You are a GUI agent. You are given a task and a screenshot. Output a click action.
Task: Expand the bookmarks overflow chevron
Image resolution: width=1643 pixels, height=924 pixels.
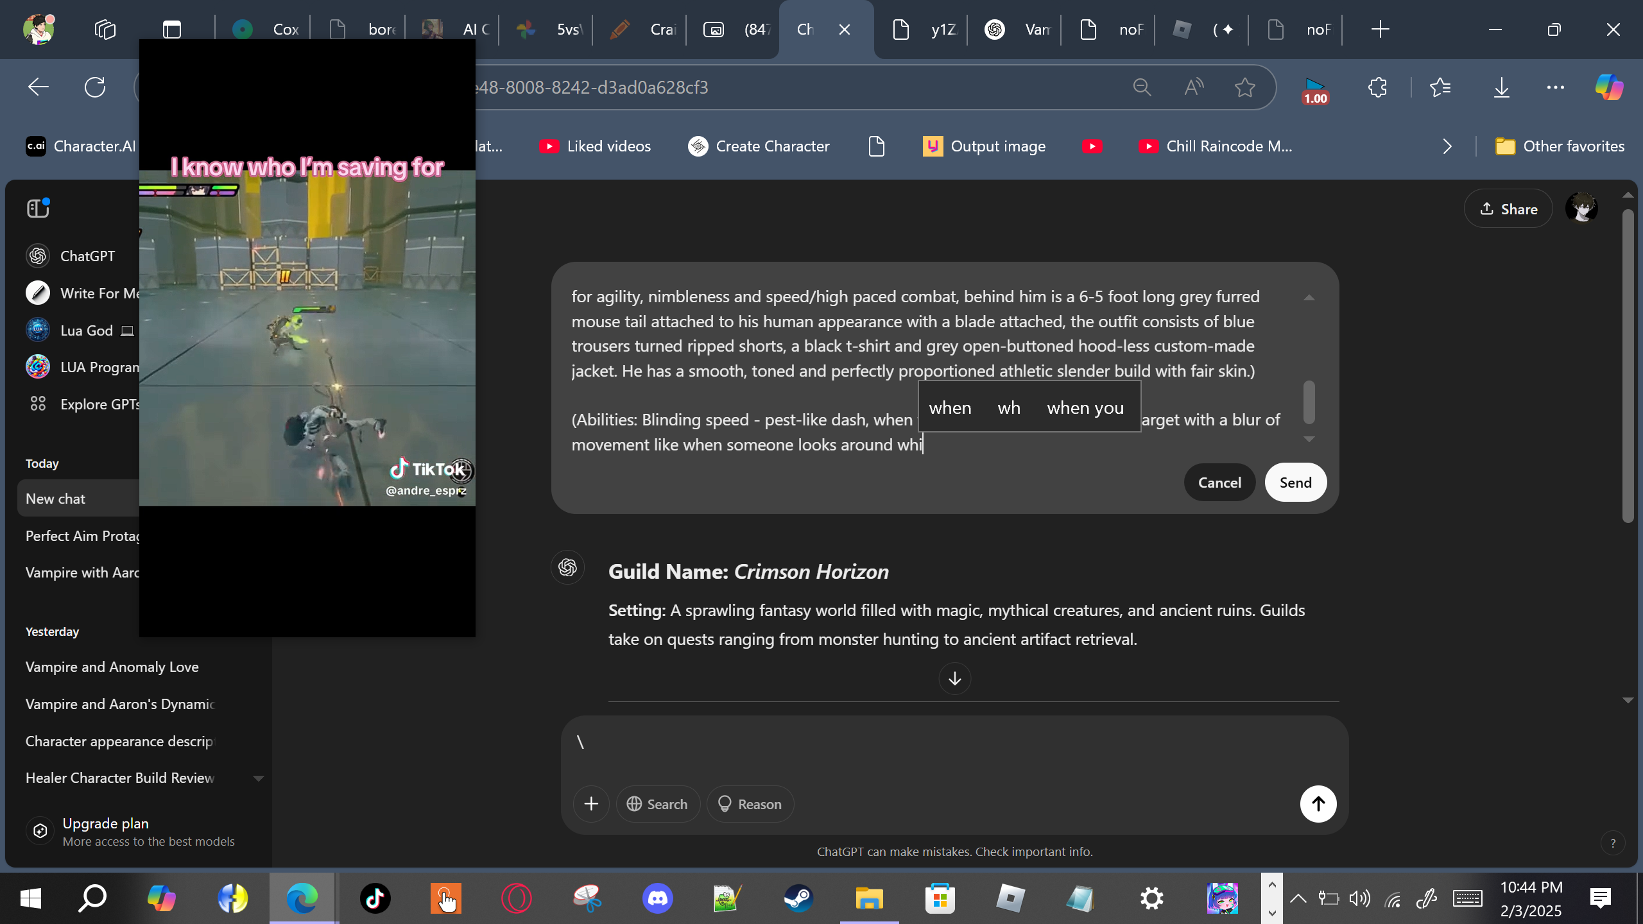coord(1447,146)
